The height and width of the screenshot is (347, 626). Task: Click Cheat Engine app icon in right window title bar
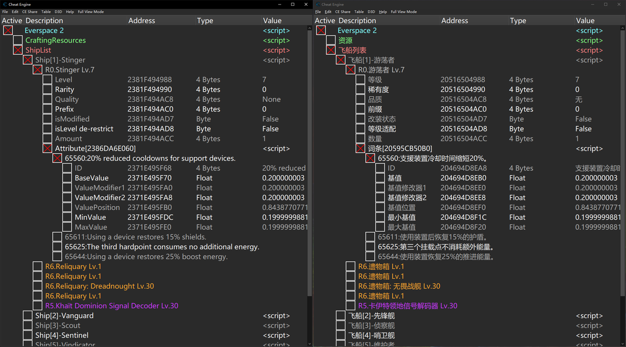(x=317, y=4)
